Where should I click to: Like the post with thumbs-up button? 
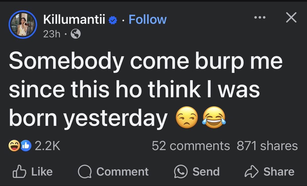33,172
